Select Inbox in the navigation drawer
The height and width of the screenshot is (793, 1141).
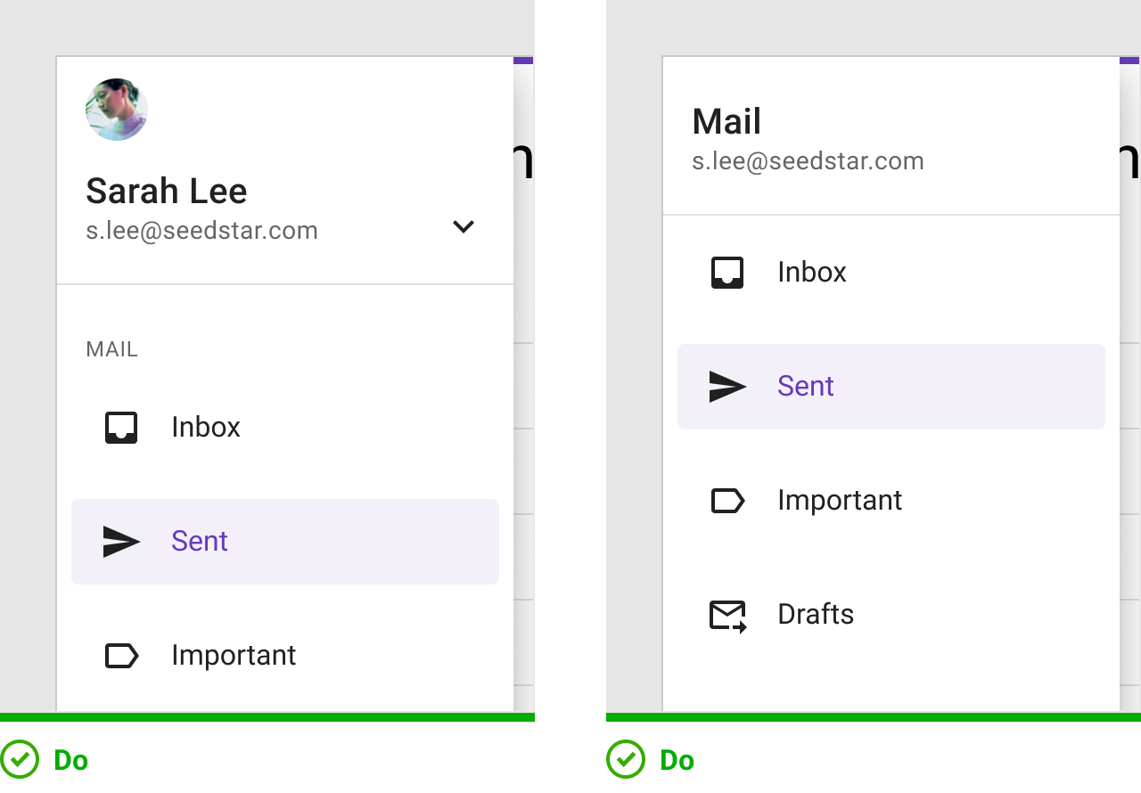coord(205,427)
